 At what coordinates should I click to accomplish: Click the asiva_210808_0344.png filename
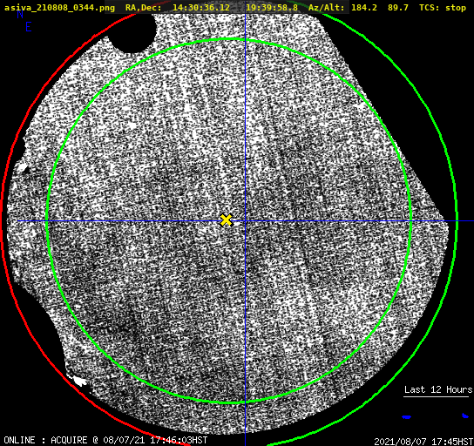click(x=59, y=8)
